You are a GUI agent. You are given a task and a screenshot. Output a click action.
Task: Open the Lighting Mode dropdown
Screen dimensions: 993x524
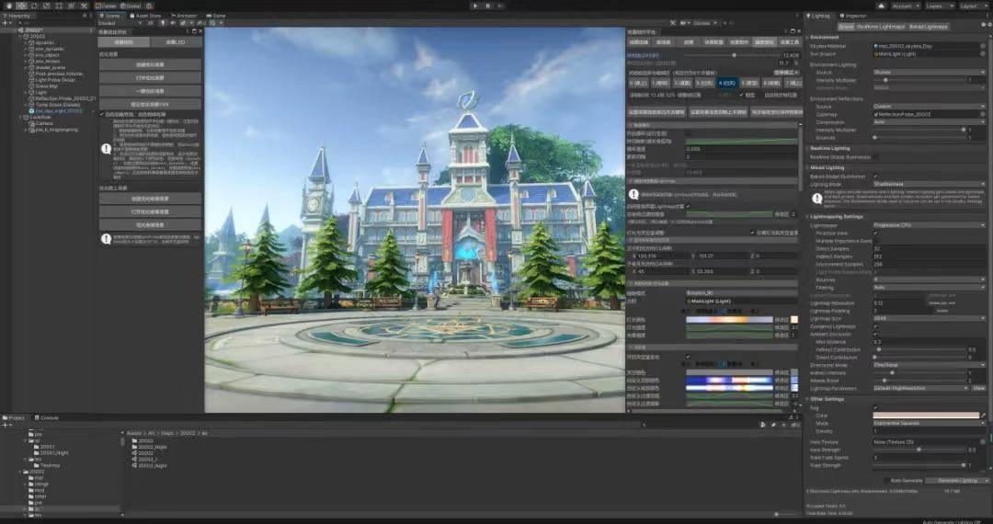click(929, 184)
